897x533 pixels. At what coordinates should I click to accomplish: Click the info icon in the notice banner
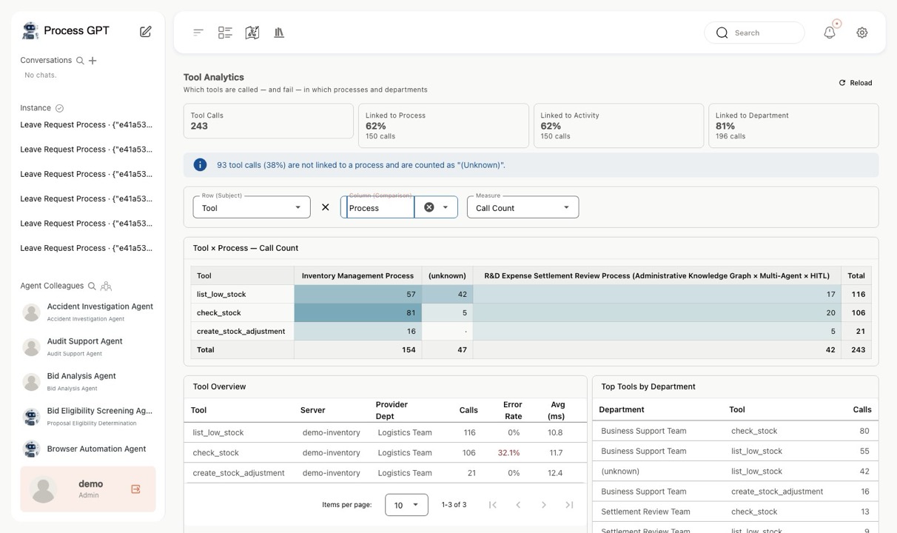click(200, 165)
